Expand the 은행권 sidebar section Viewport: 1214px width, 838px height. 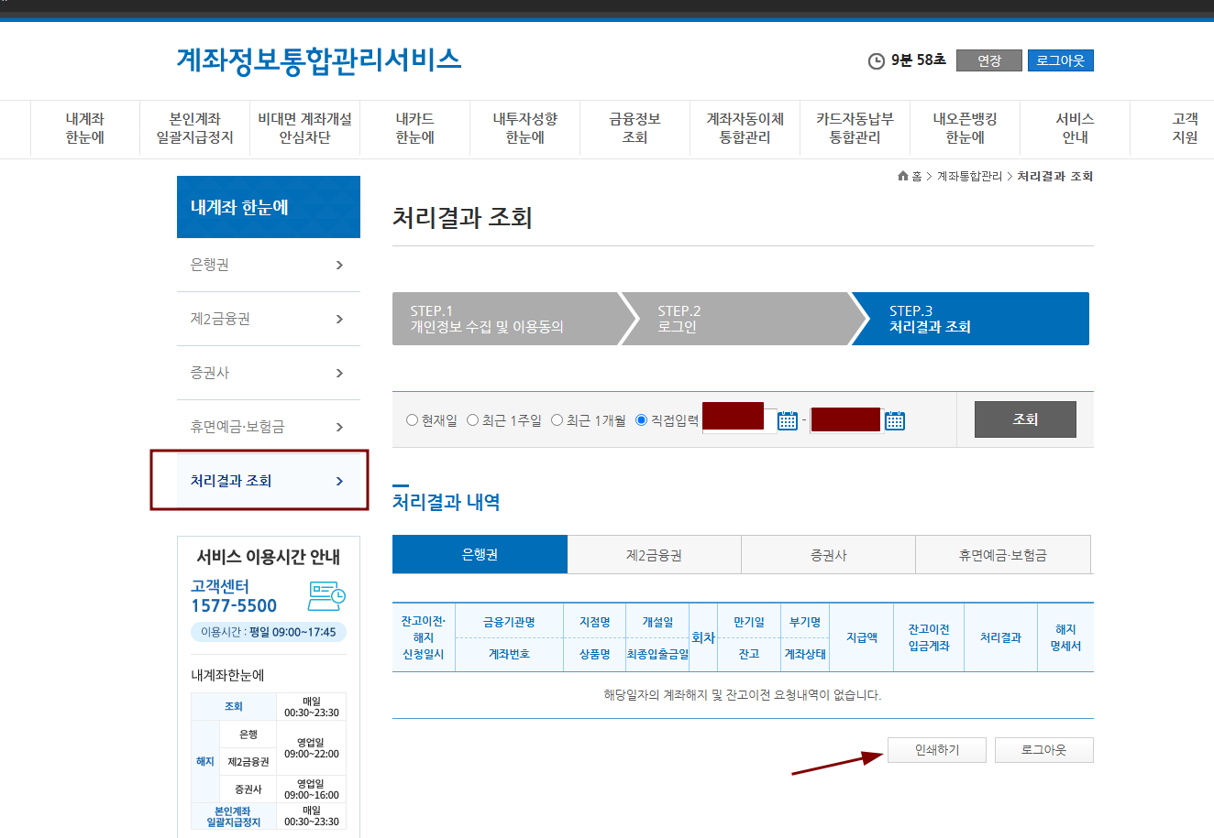click(x=268, y=265)
